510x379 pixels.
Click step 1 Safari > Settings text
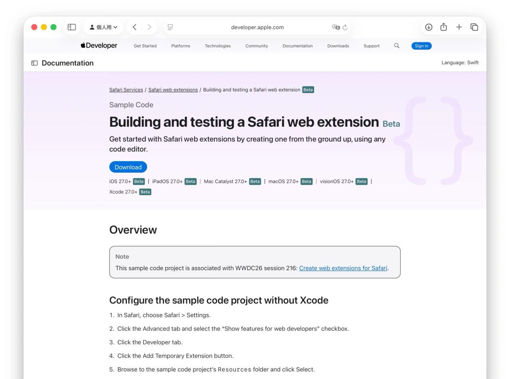click(164, 315)
